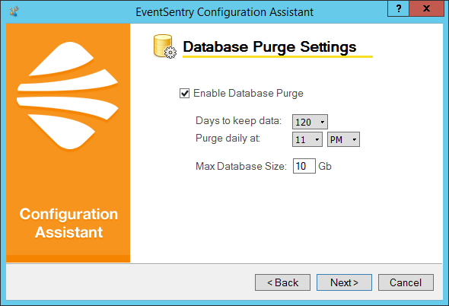Image resolution: width=449 pixels, height=306 pixels.
Task: Close the Configuration Assistant window
Action: [427, 8]
